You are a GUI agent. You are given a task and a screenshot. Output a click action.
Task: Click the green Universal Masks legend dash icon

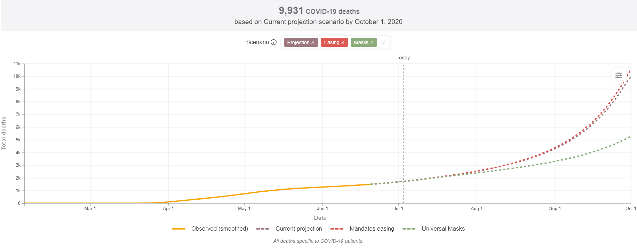click(x=409, y=229)
